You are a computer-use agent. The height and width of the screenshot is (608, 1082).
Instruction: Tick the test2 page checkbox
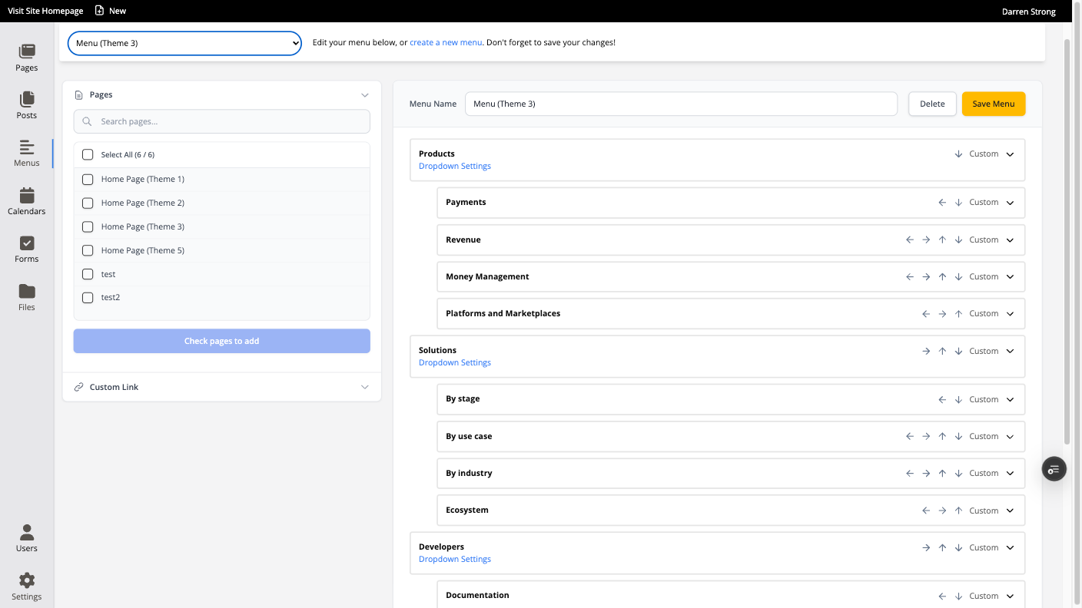coord(88,298)
